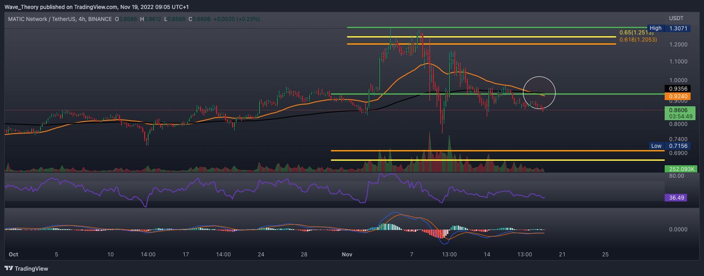Click the Oct label on time axis
The width and height of the screenshot is (704, 276).
pos(13,255)
